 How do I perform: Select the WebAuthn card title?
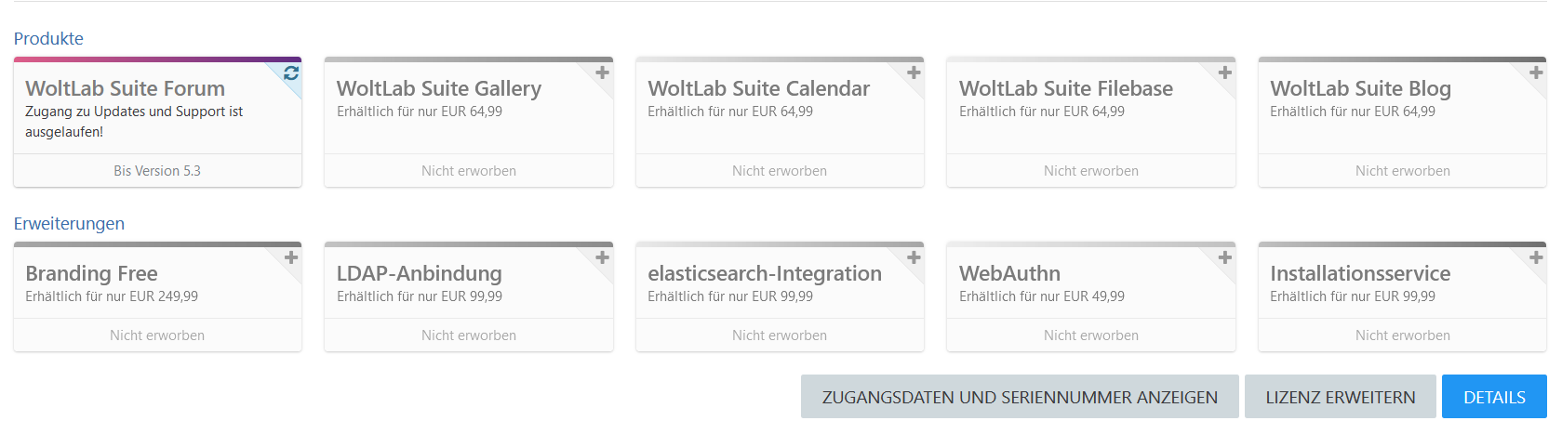(x=1009, y=273)
